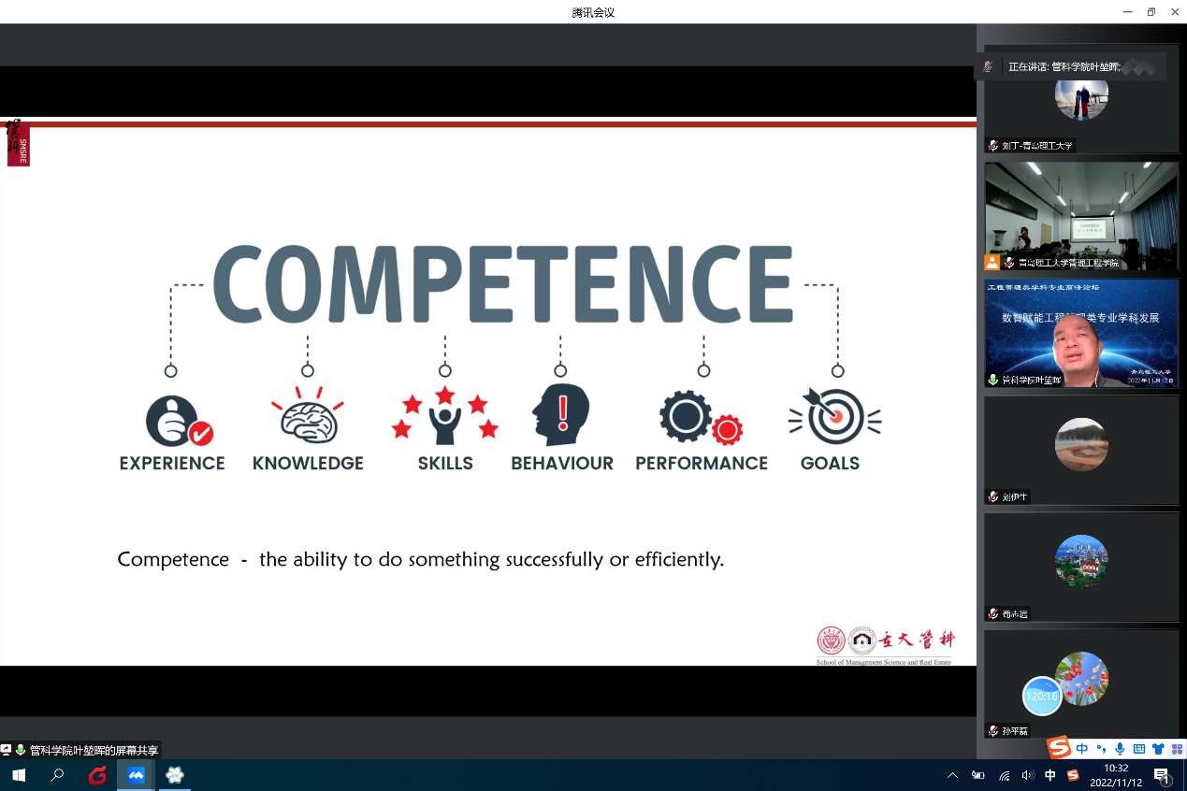Click the Sogou voice input microphone icon
Screen dimensions: 1187x791
[1120, 749]
